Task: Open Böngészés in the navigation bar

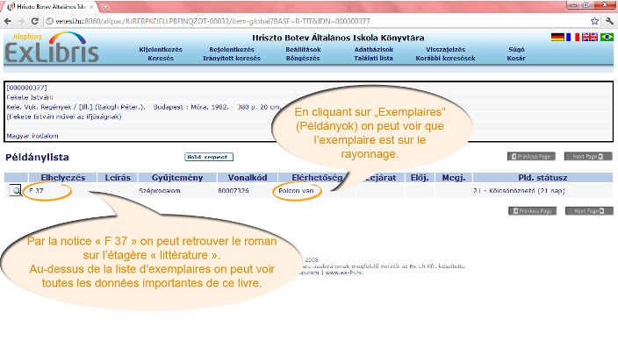Action: (x=303, y=58)
